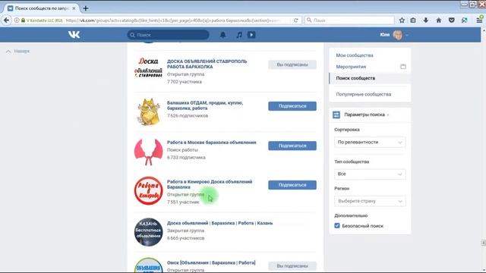The height and width of the screenshot is (273, 486).
Task: Click Вы подписаны for Омск group
Action: pyautogui.click(x=292, y=266)
